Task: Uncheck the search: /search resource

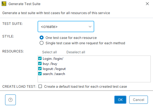Action: [40, 74]
